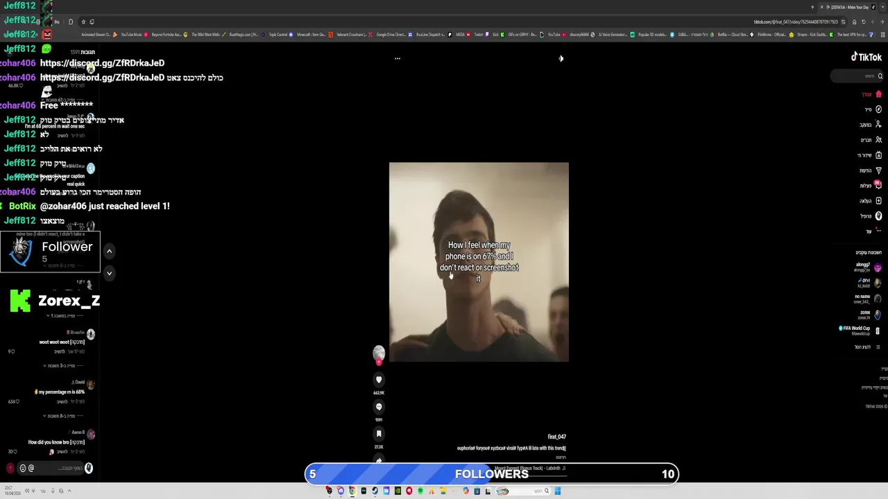888x499 pixels.
Task: Click the Windows Start button on the taskbar
Action: point(557,491)
